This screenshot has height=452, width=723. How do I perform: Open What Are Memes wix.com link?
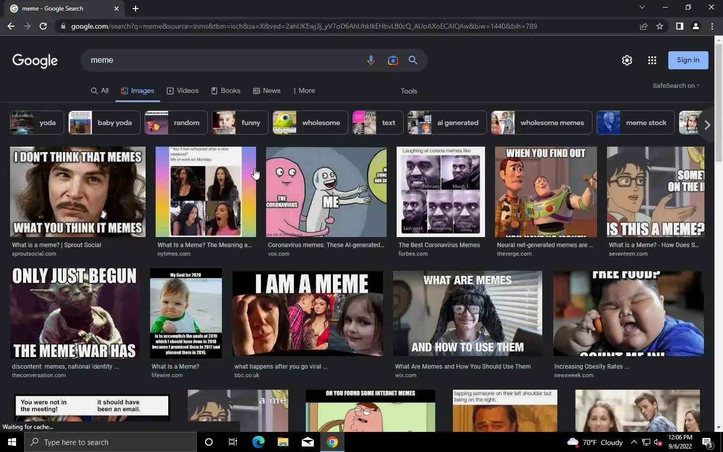pyautogui.click(x=462, y=367)
